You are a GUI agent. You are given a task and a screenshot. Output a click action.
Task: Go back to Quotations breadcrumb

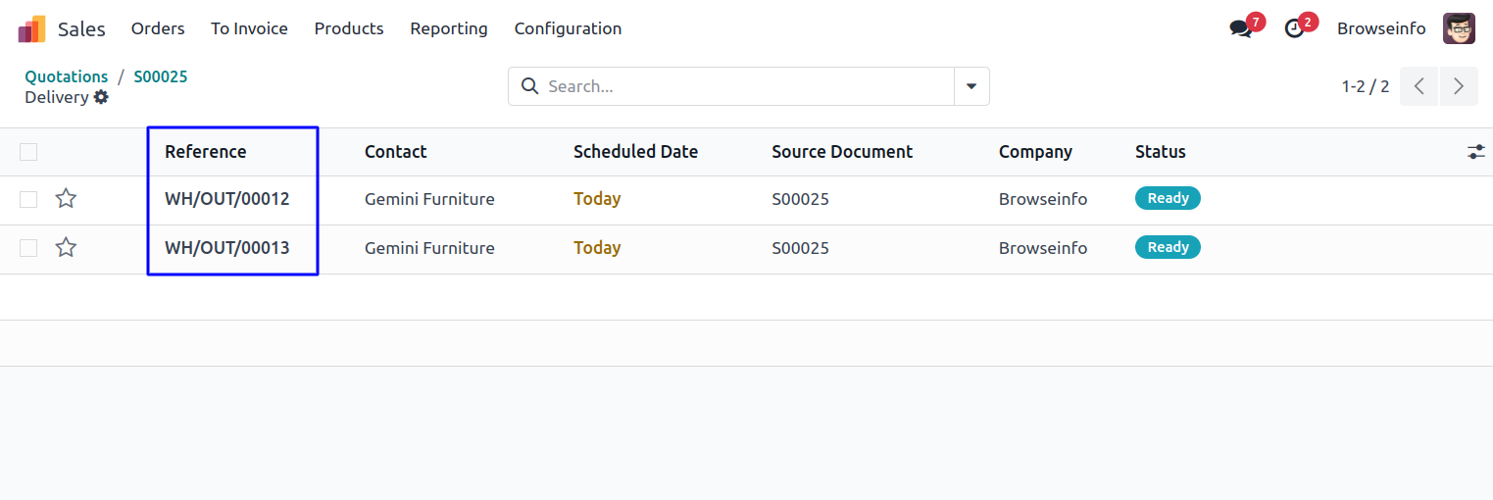point(67,76)
